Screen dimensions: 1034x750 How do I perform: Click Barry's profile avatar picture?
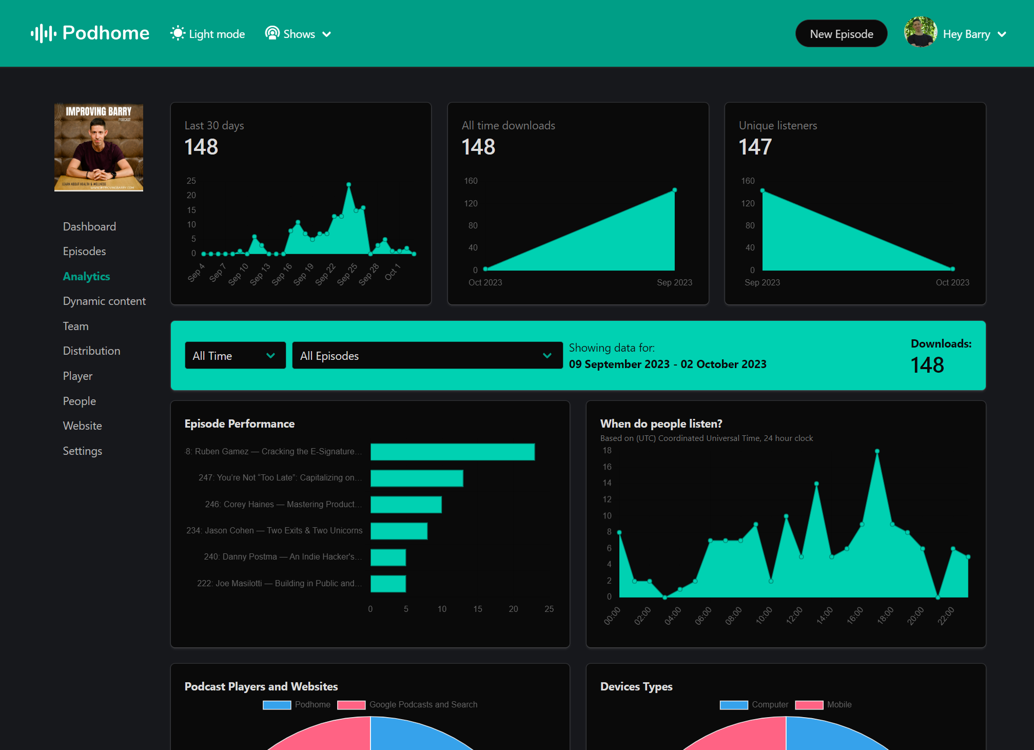tap(920, 32)
